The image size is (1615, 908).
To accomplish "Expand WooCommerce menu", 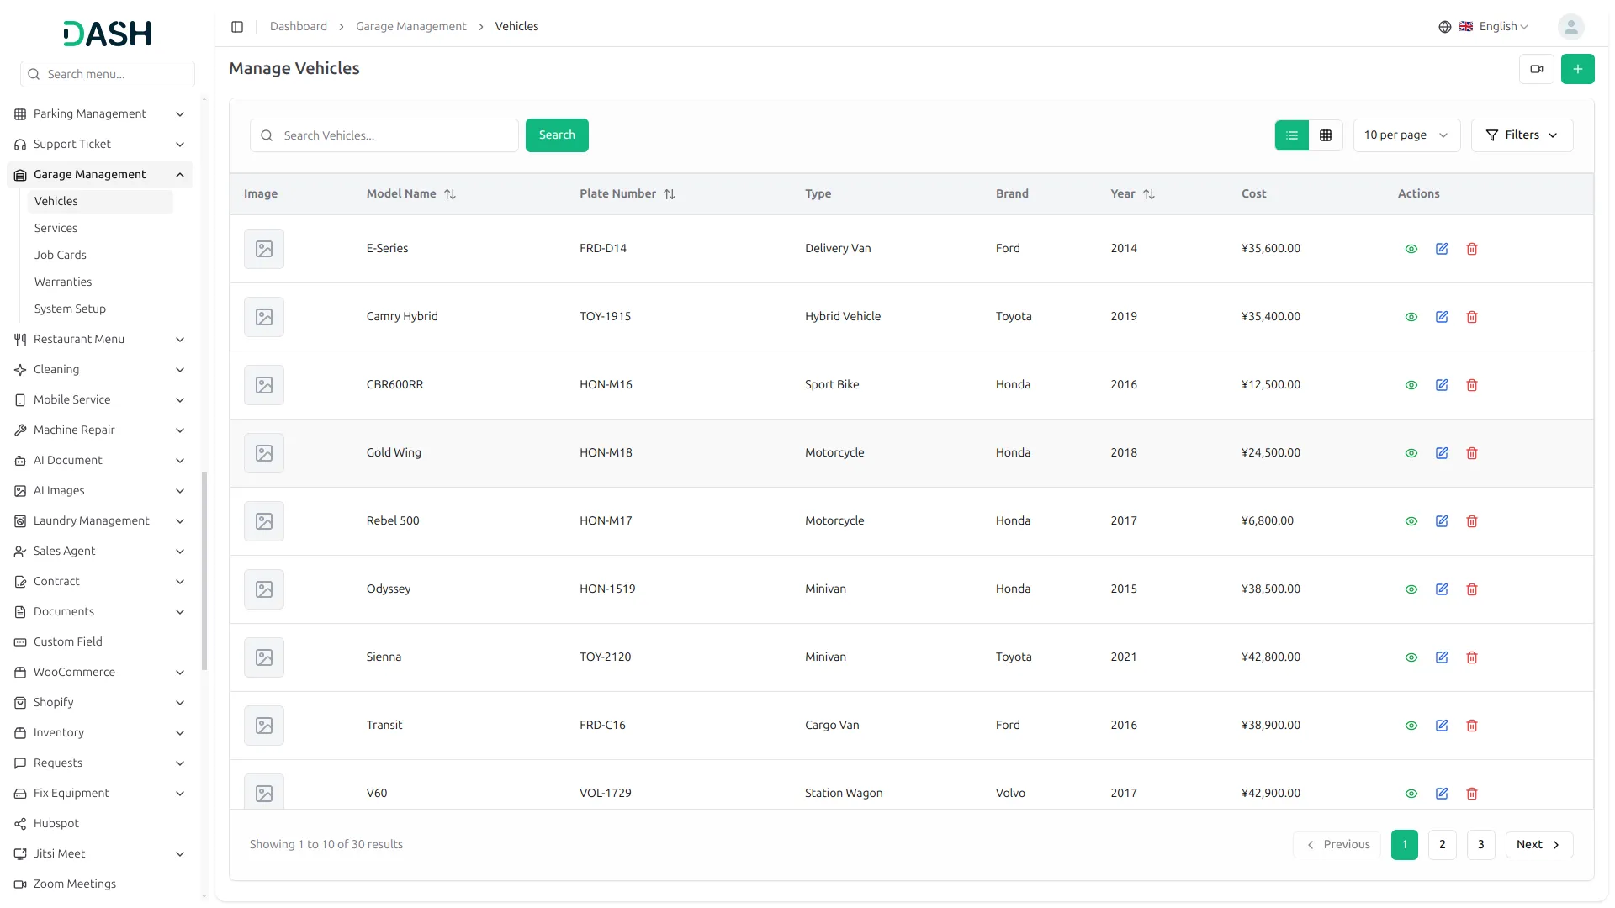I will click(x=100, y=673).
